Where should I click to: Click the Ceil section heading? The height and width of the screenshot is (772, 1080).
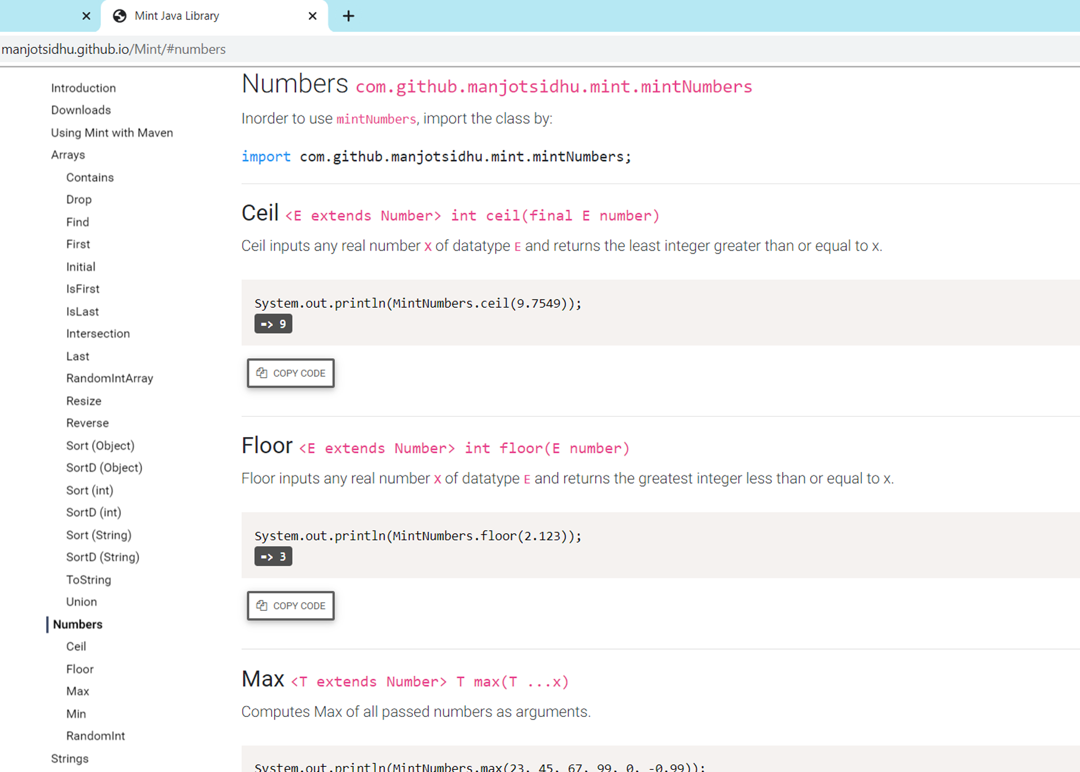tap(260, 213)
